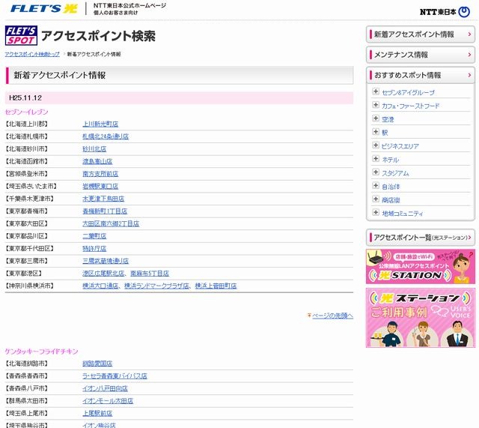Open the 新着アクセスポイント情報 sidebar button
The height and width of the screenshot is (428, 479).
(421, 34)
